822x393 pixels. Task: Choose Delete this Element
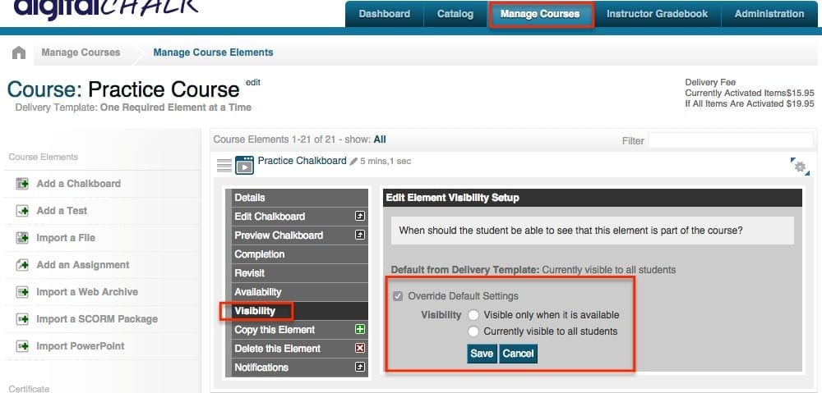click(x=299, y=349)
